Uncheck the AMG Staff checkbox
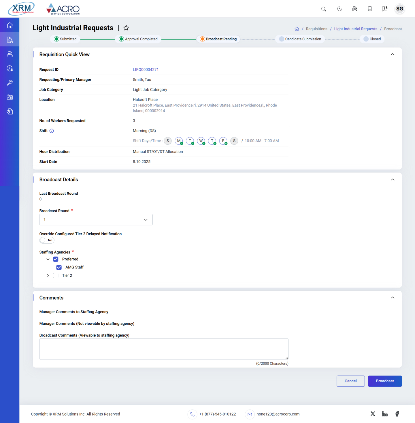This screenshot has height=423, width=415. 59,267
